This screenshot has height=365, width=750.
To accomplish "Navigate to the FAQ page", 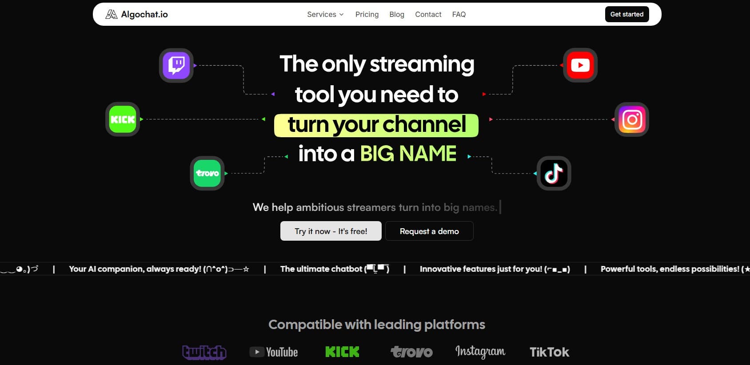I will tap(459, 14).
